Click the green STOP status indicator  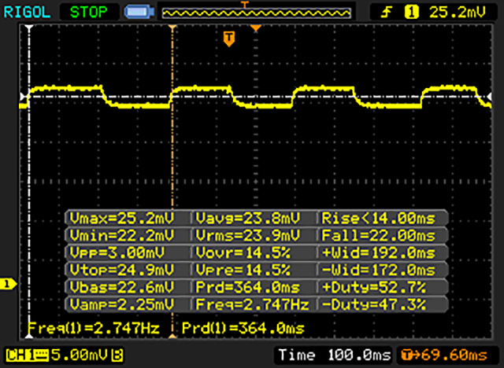tap(88, 13)
